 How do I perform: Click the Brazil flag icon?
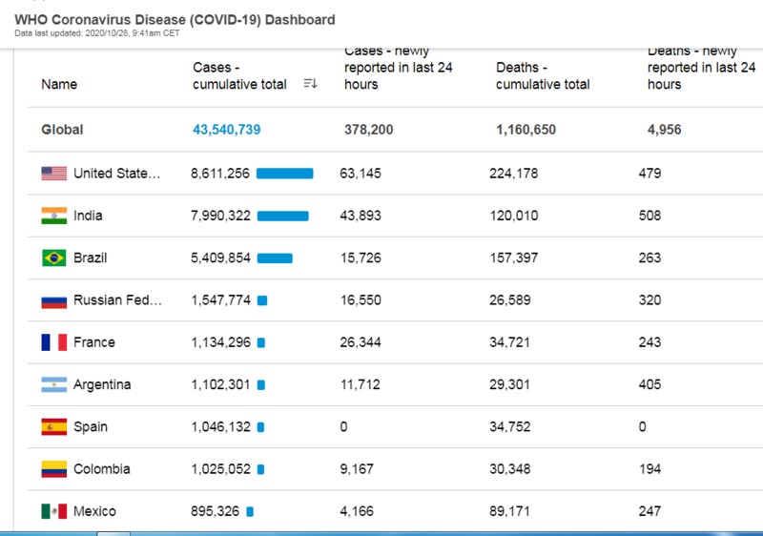[54, 258]
